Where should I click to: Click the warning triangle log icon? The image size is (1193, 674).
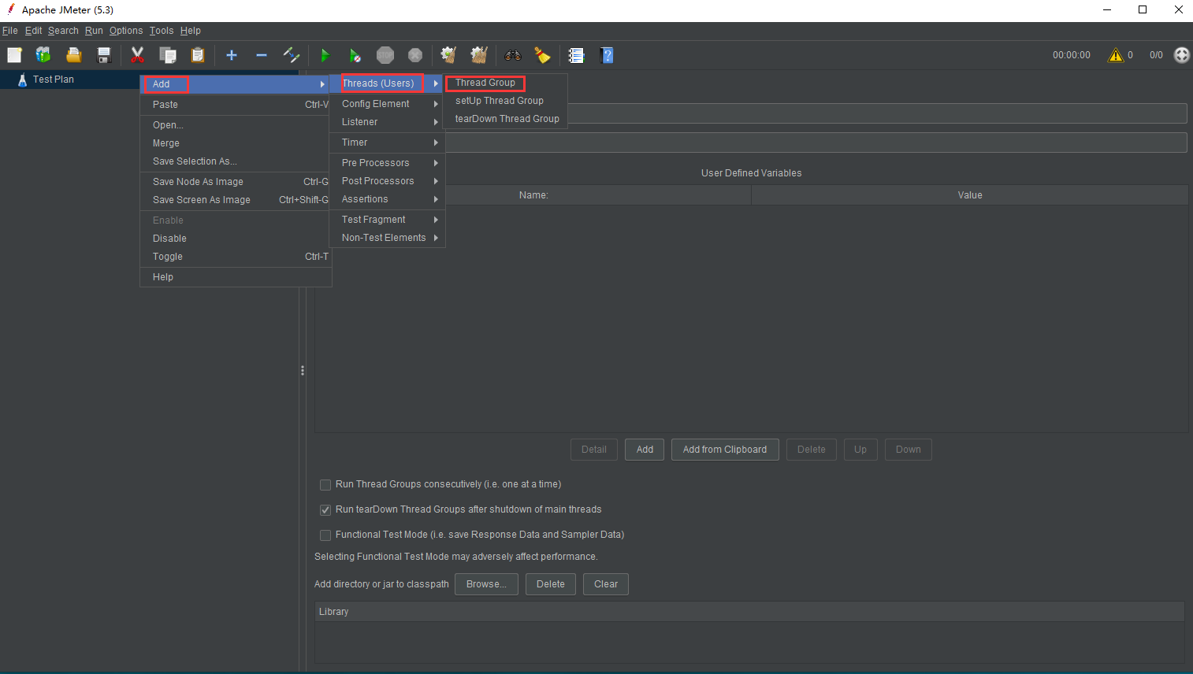1116,55
